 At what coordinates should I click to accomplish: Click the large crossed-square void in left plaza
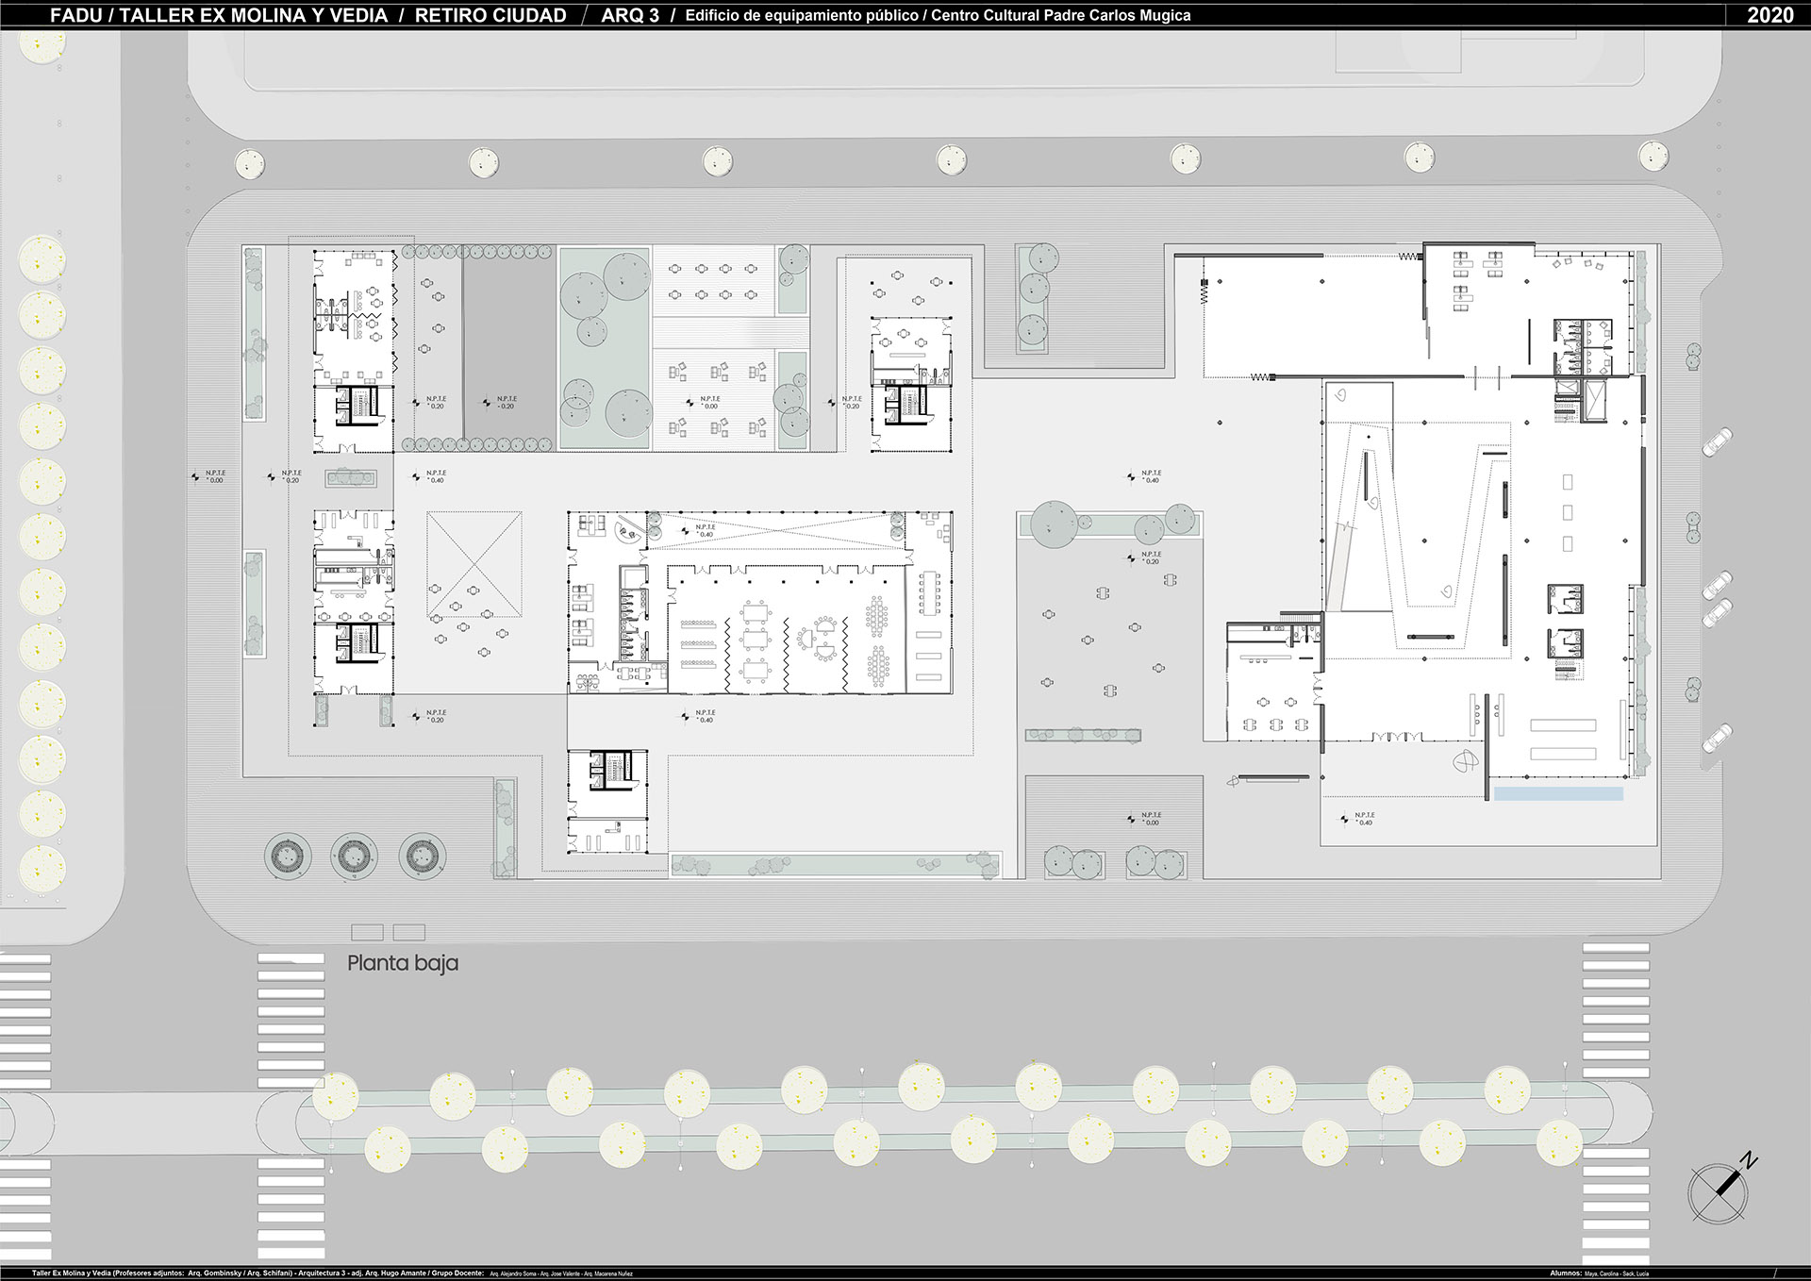[x=474, y=564]
